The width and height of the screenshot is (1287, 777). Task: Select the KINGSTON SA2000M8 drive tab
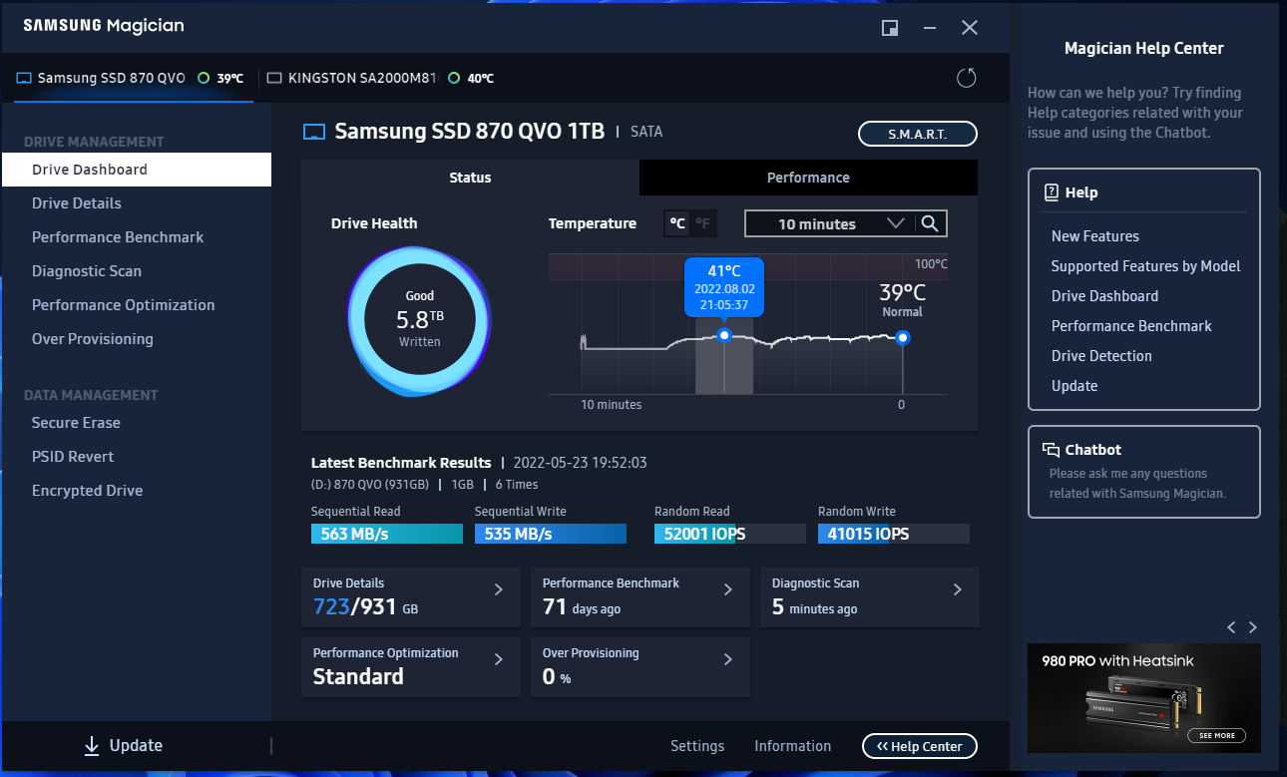379,78
